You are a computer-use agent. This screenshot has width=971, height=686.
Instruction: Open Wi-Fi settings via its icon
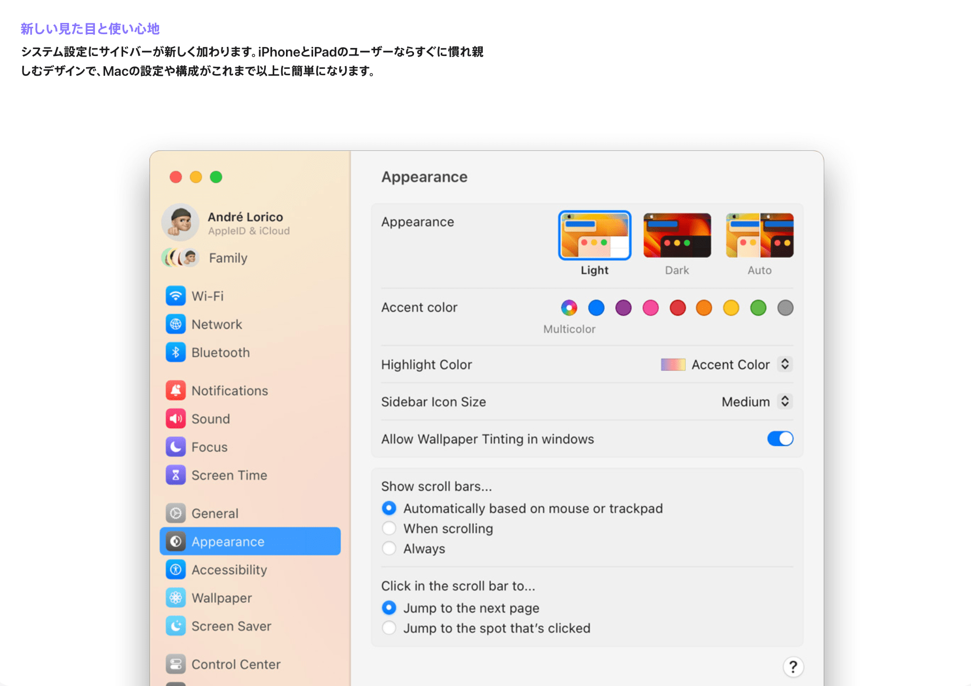click(176, 296)
